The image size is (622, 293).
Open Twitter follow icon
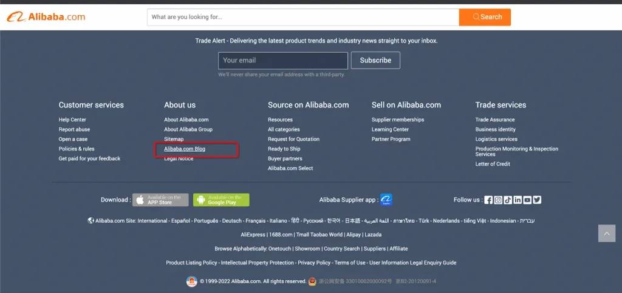[537, 200]
